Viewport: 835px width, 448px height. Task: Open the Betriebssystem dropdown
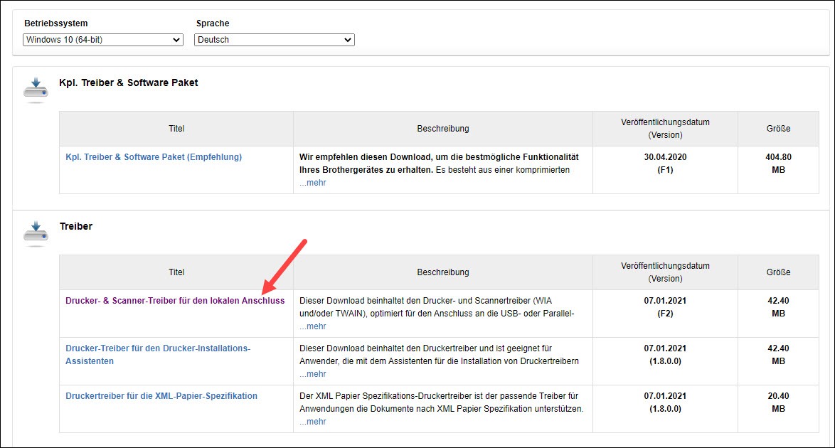103,40
